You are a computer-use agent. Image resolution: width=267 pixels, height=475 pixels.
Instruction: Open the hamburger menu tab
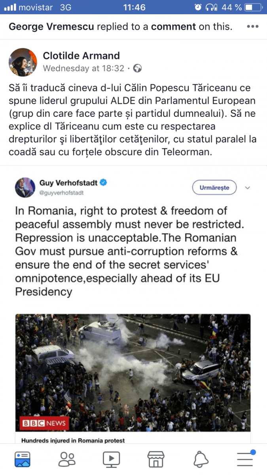click(x=245, y=459)
